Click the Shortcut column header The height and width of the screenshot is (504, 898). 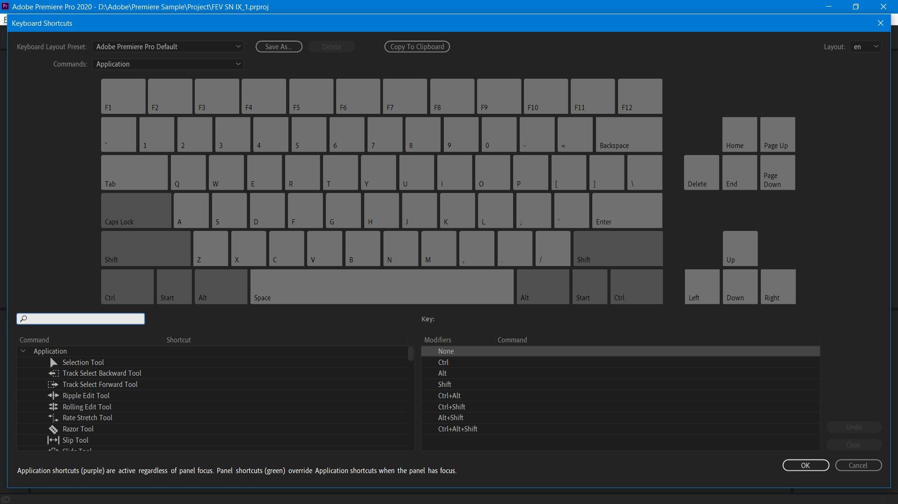[178, 340]
